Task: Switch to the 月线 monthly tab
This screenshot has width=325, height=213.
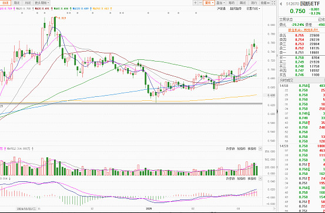Action: (x=28, y=3)
